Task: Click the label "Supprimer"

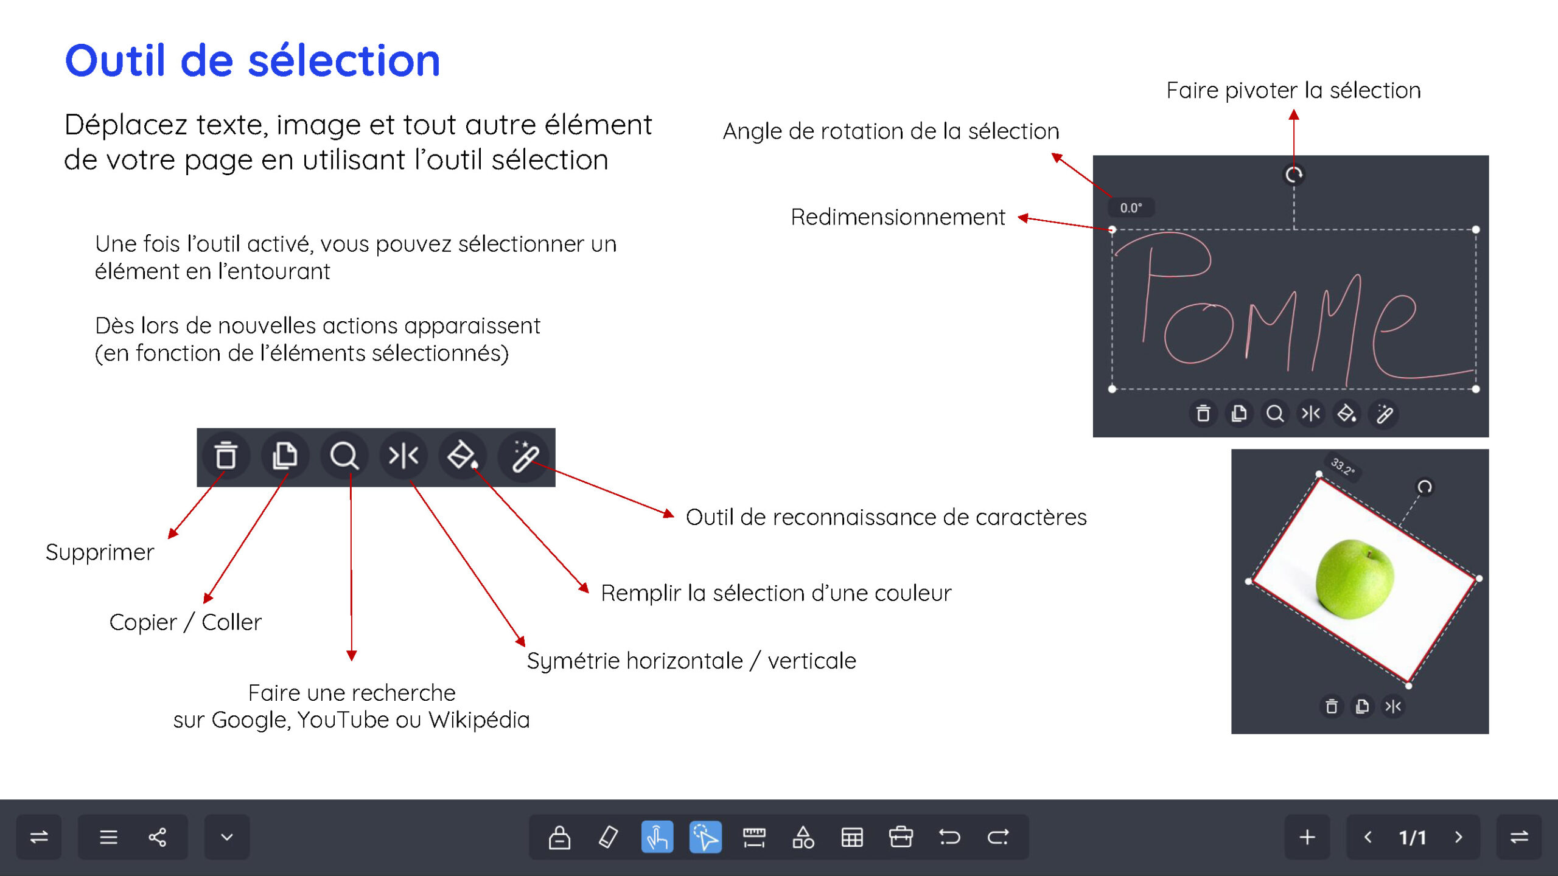Action: (100, 552)
